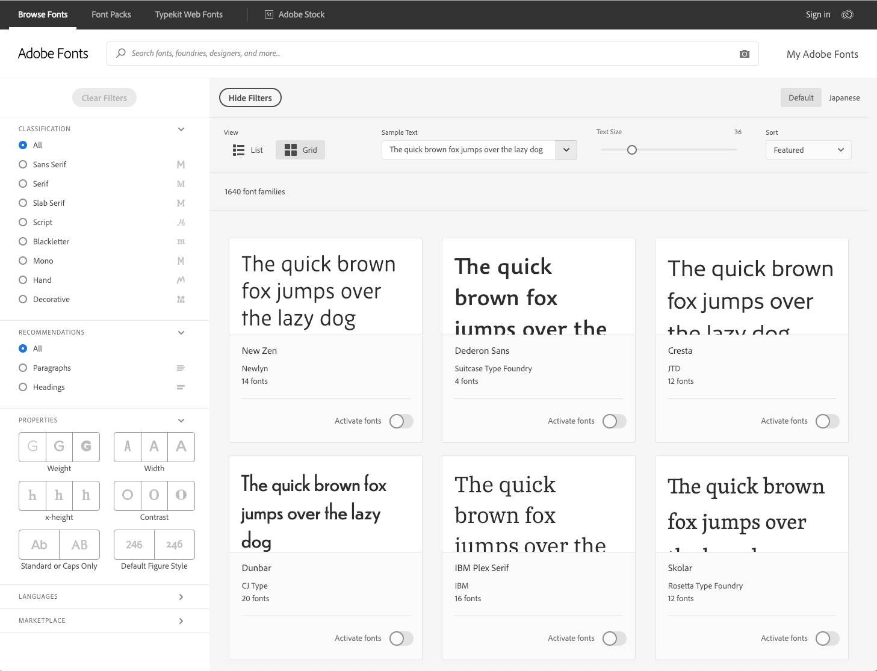Screen dimensions: 877x671
Task: Open the Featured sort dropdown
Action: click(808, 150)
